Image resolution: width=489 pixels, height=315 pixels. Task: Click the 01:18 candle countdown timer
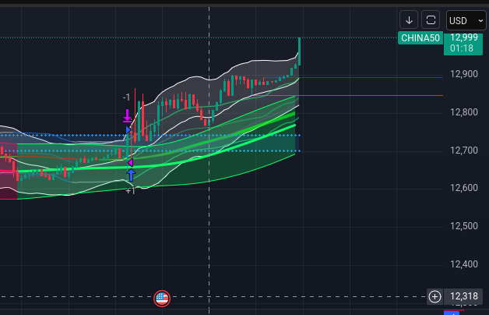[462, 48]
